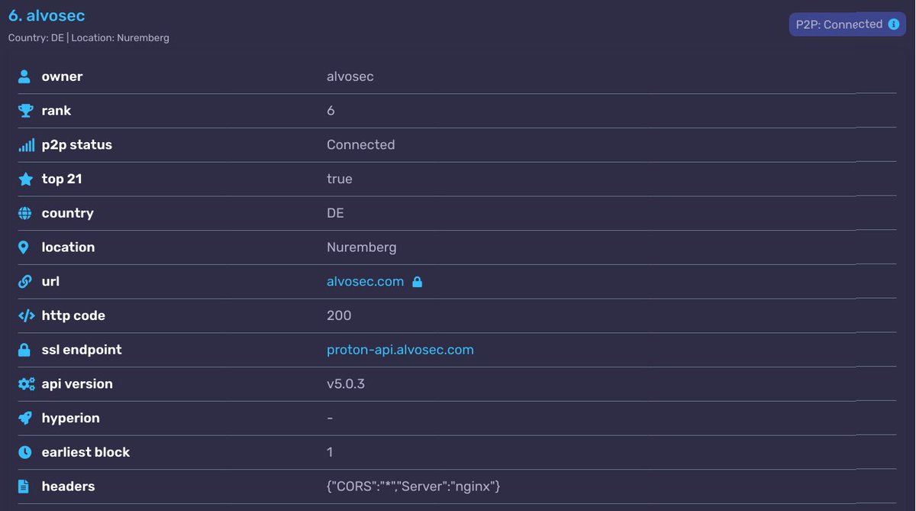Image resolution: width=916 pixels, height=511 pixels.
Task: Select the api version value v5.0.3
Action: click(346, 384)
